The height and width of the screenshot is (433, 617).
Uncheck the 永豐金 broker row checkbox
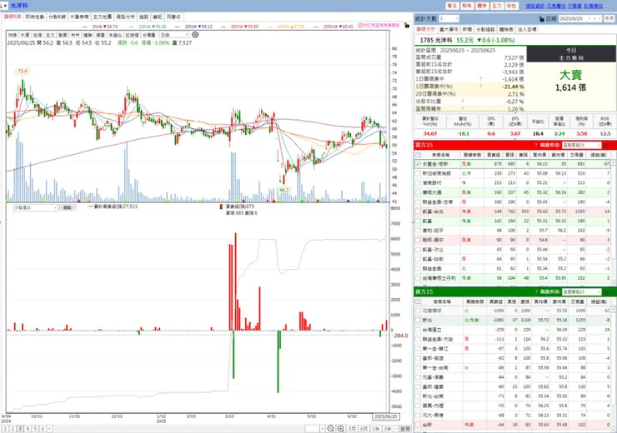[418, 164]
